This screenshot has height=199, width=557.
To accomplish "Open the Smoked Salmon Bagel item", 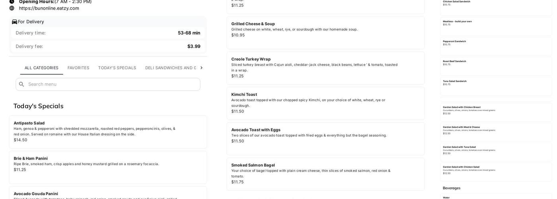I will 325,174.
